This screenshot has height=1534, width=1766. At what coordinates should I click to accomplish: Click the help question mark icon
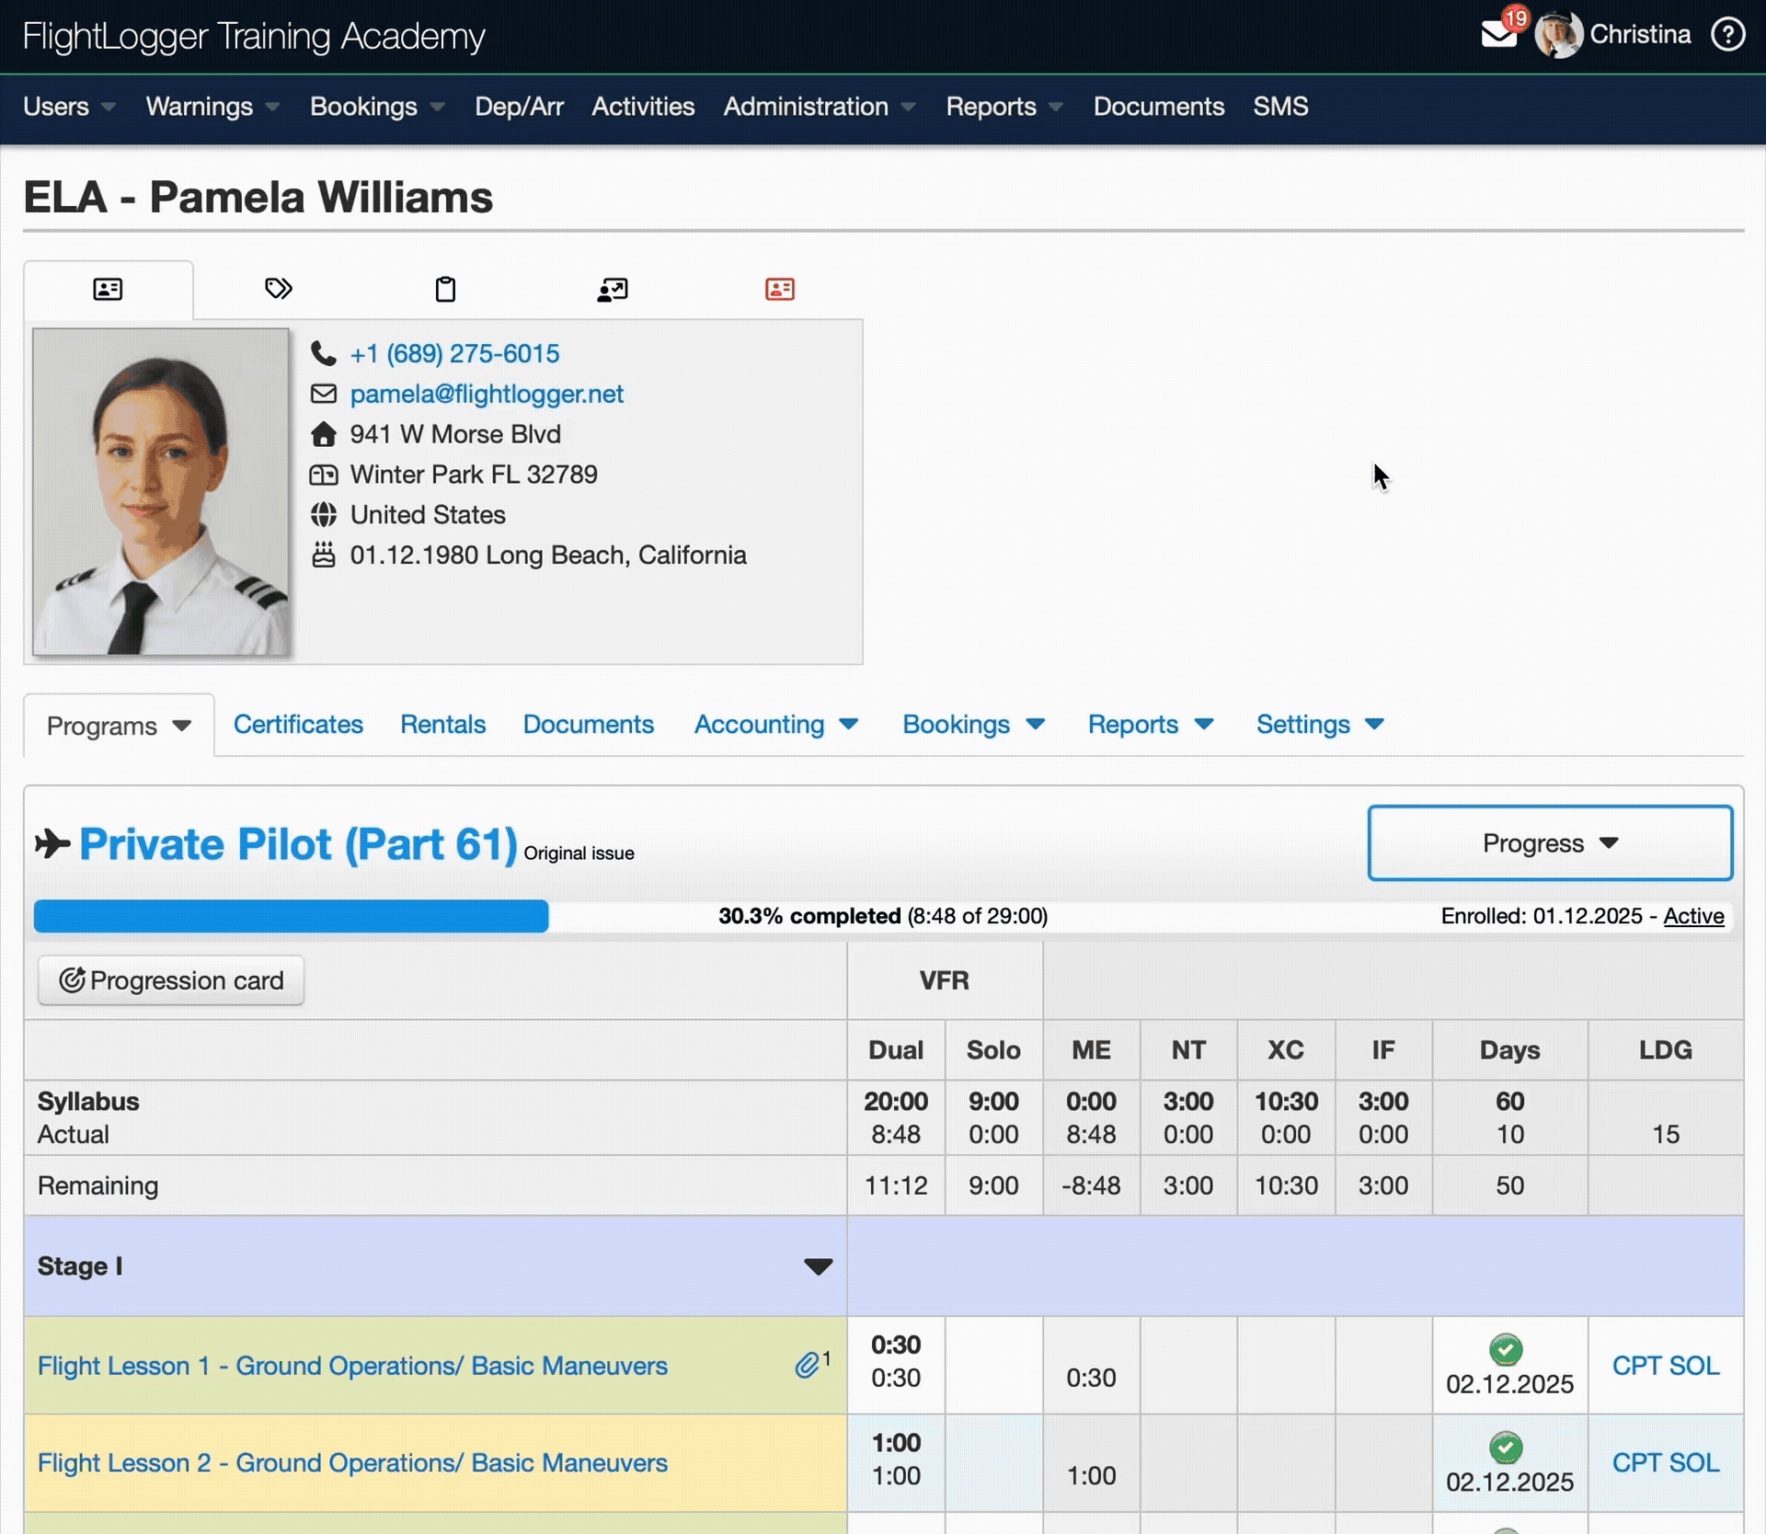tap(1727, 35)
